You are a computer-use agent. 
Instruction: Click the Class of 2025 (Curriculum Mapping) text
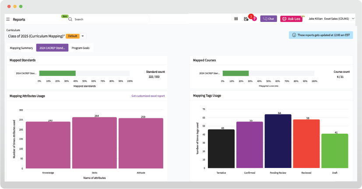[x=36, y=36]
